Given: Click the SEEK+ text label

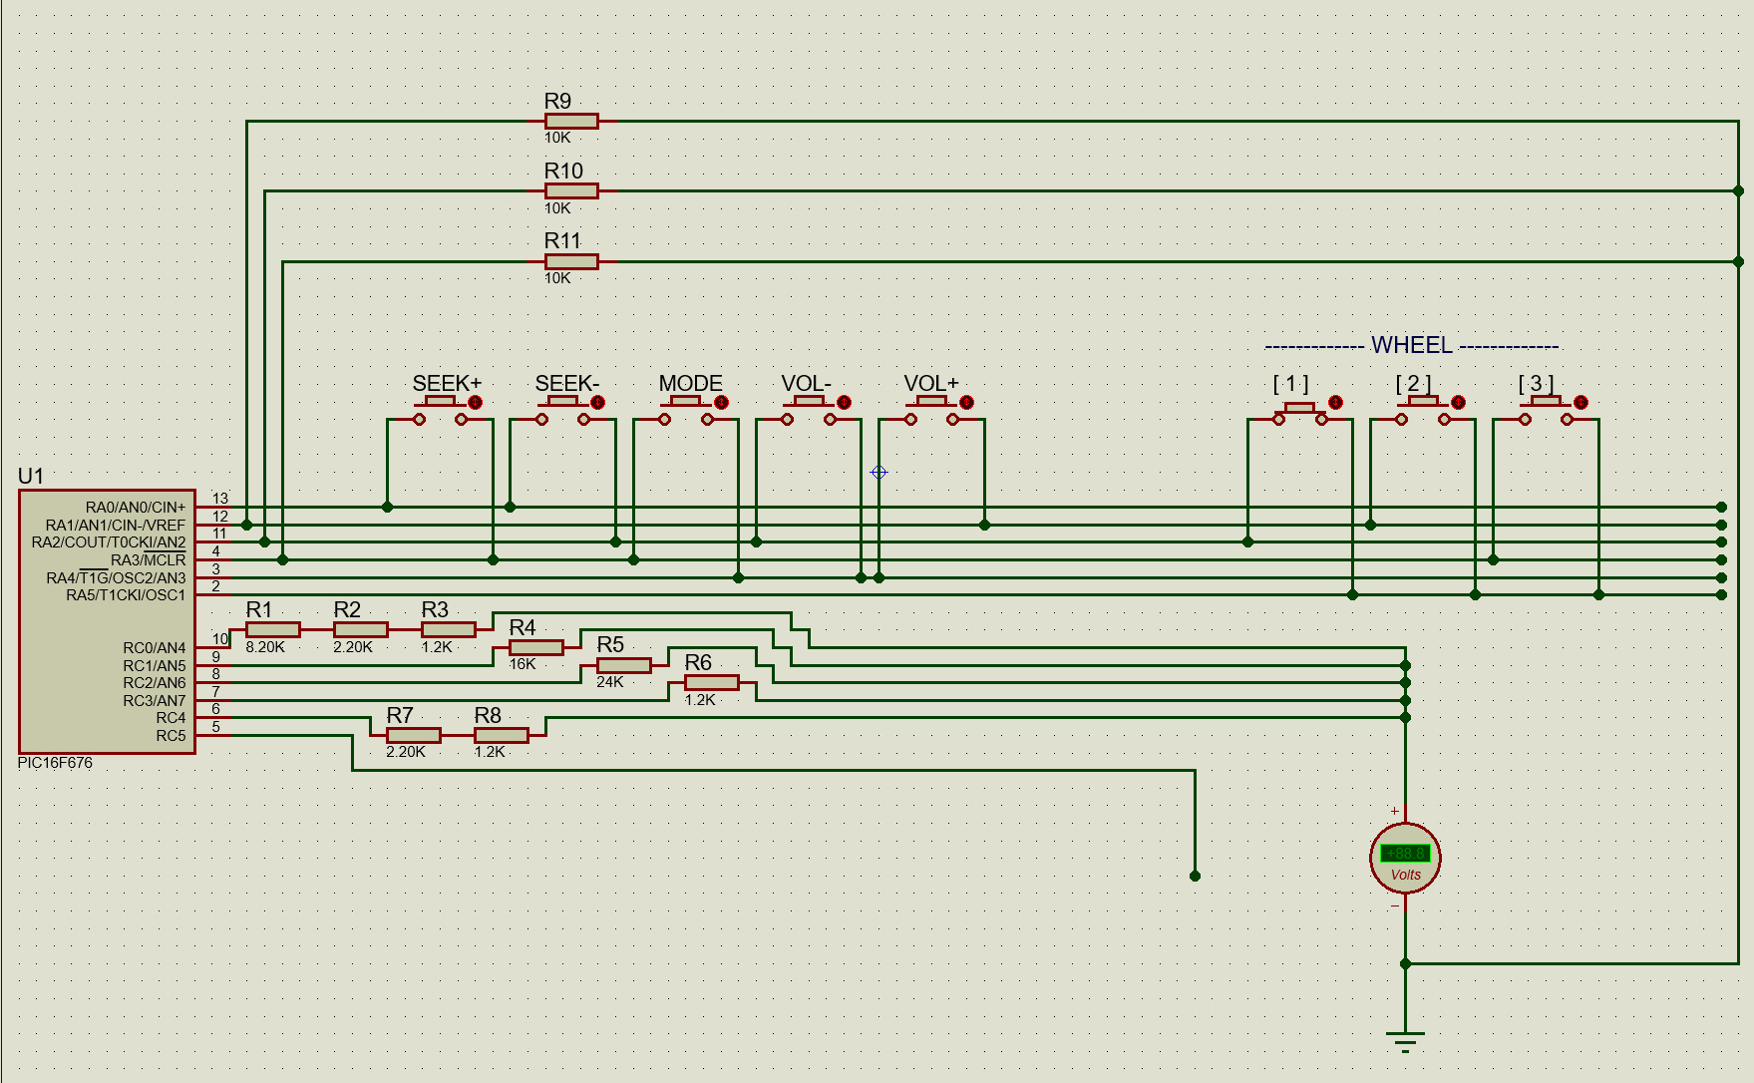Looking at the screenshot, I should tap(447, 384).
